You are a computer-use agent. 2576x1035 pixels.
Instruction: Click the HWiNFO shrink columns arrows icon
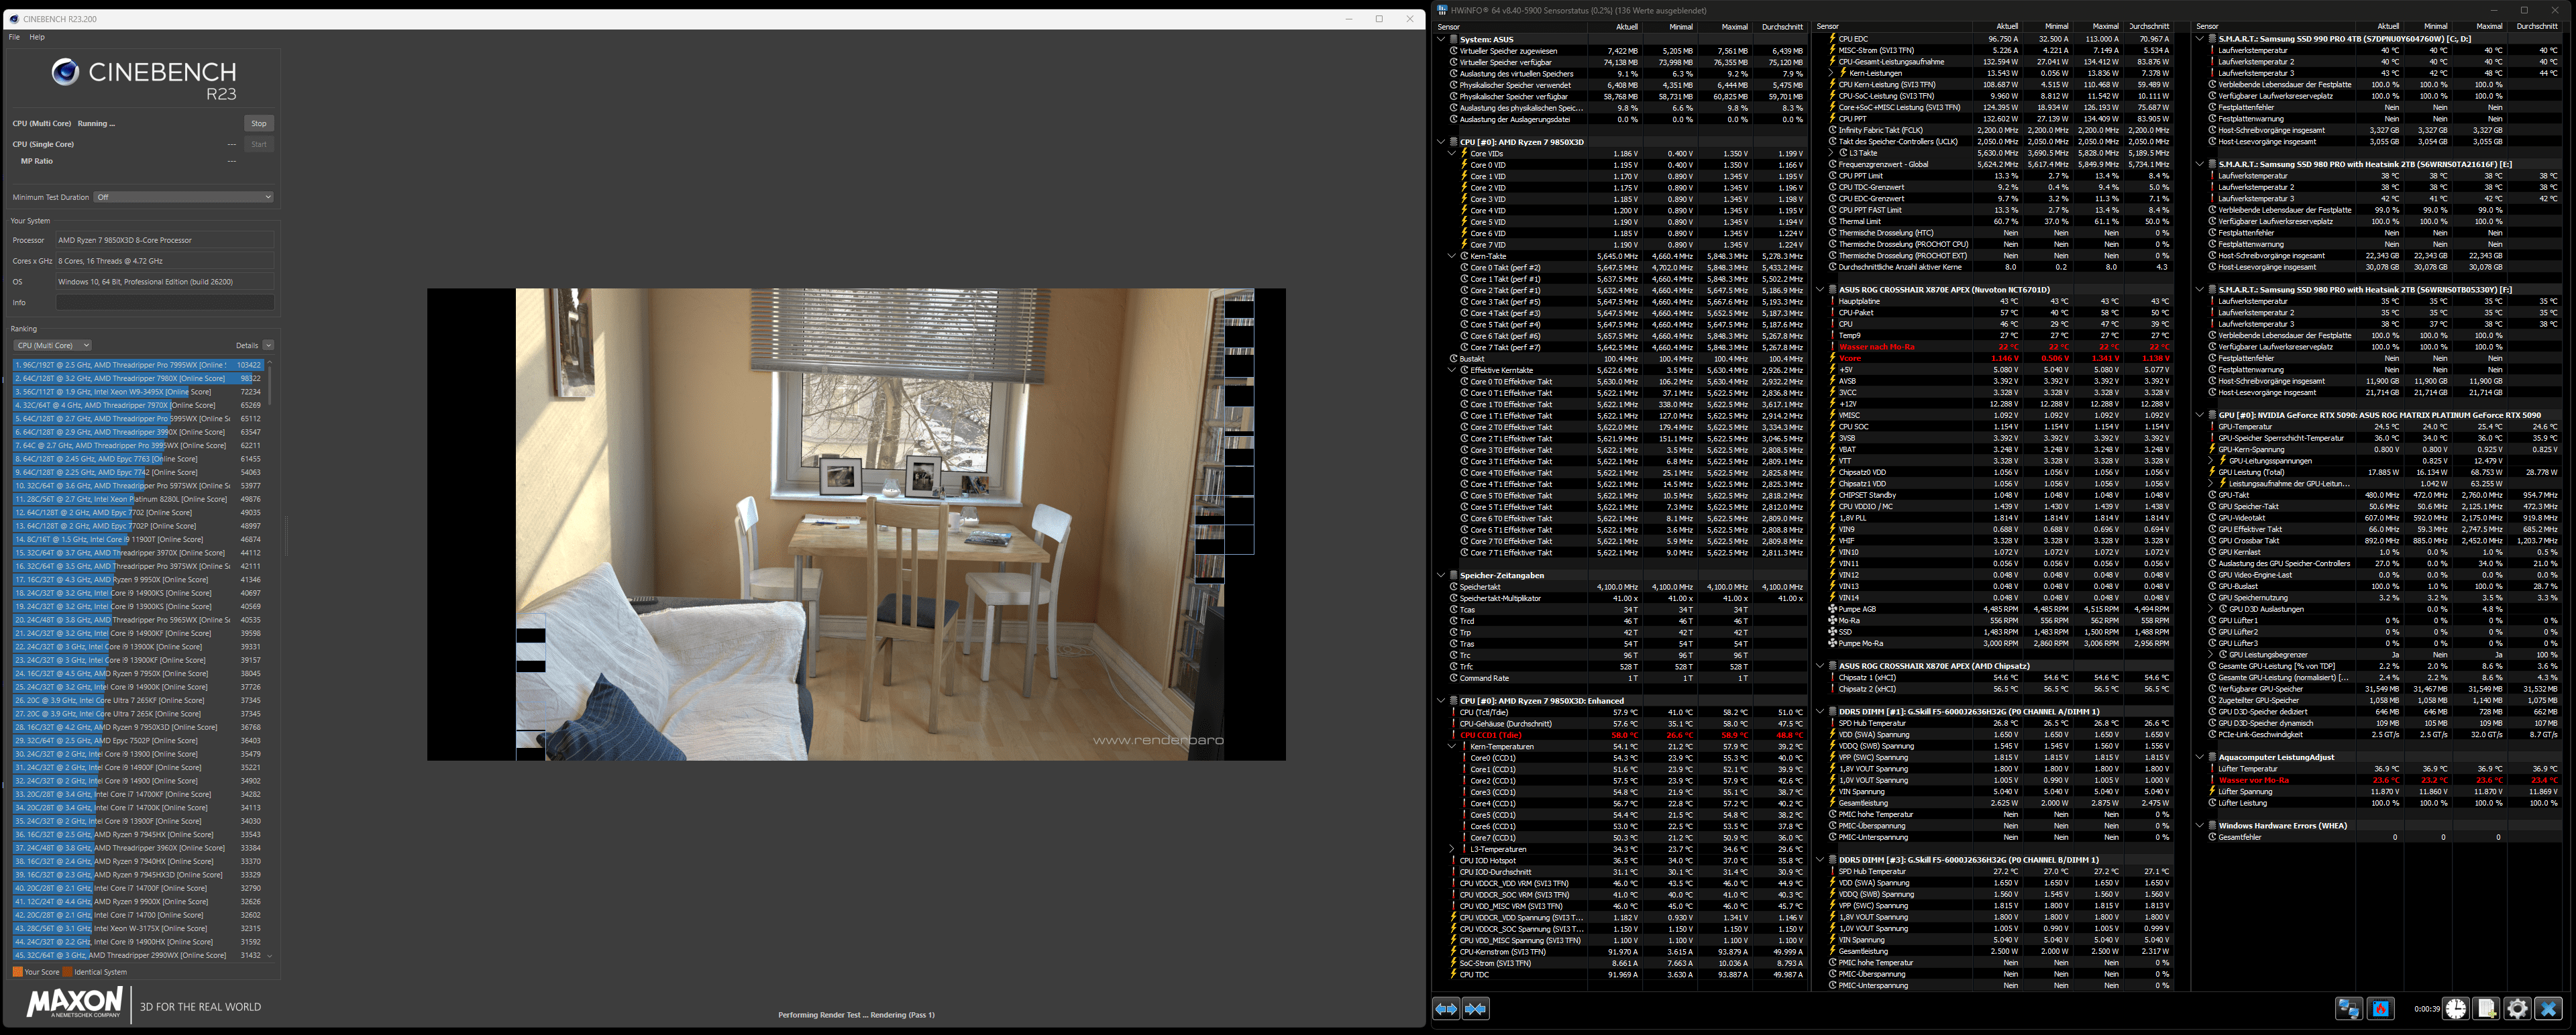coord(1475,1009)
